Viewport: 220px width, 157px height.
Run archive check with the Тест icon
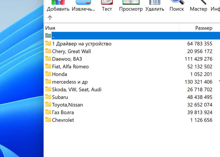107,2
